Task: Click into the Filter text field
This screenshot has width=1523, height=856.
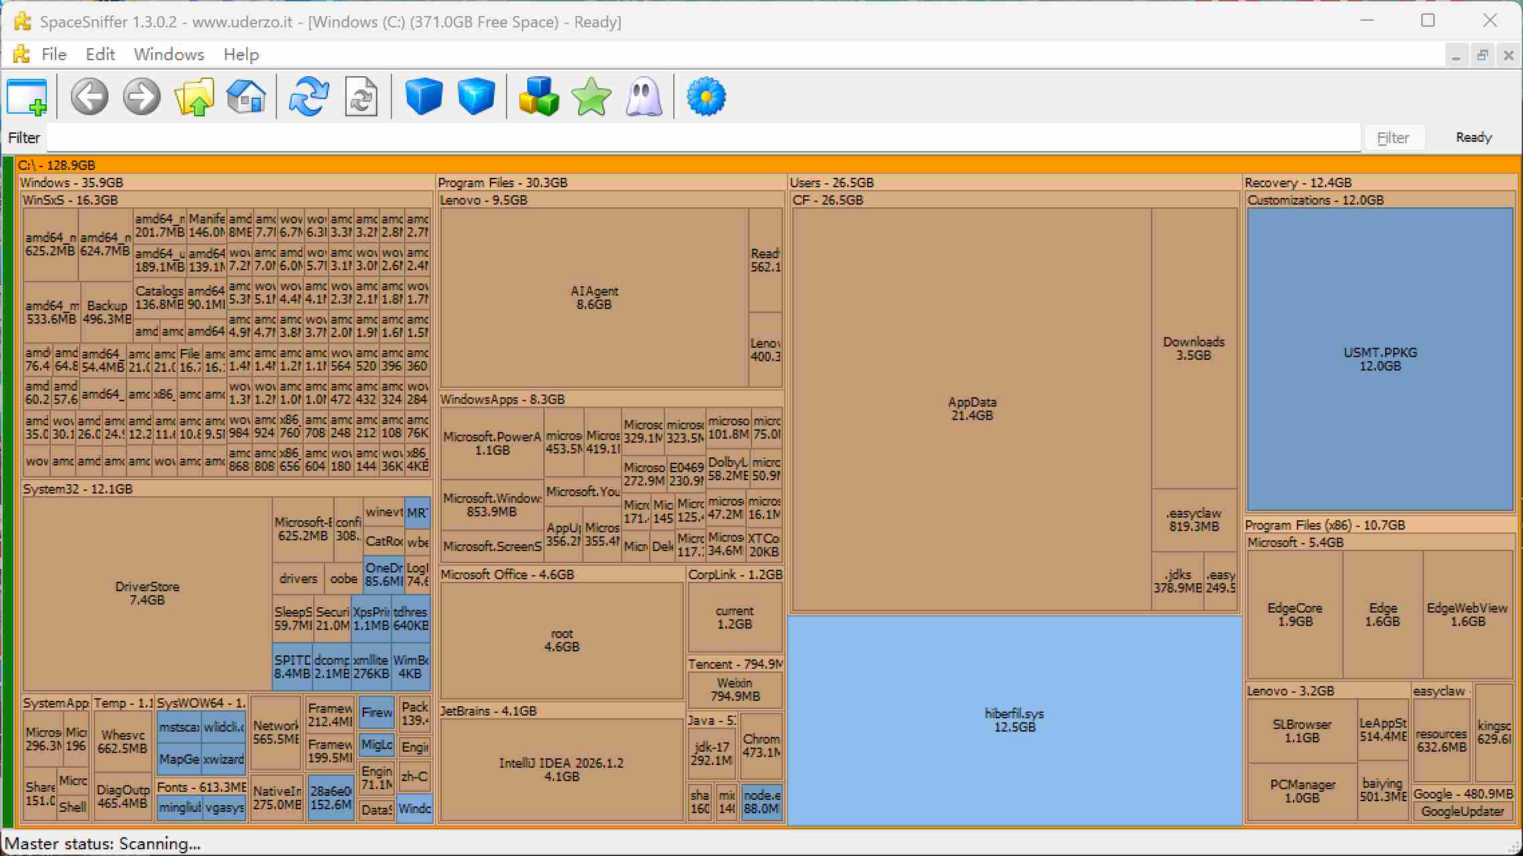Action: [x=703, y=138]
